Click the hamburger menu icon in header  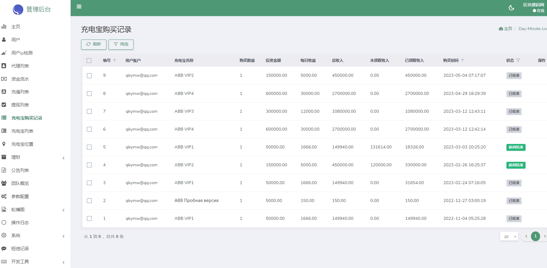pyautogui.click(x=79, y=7)
